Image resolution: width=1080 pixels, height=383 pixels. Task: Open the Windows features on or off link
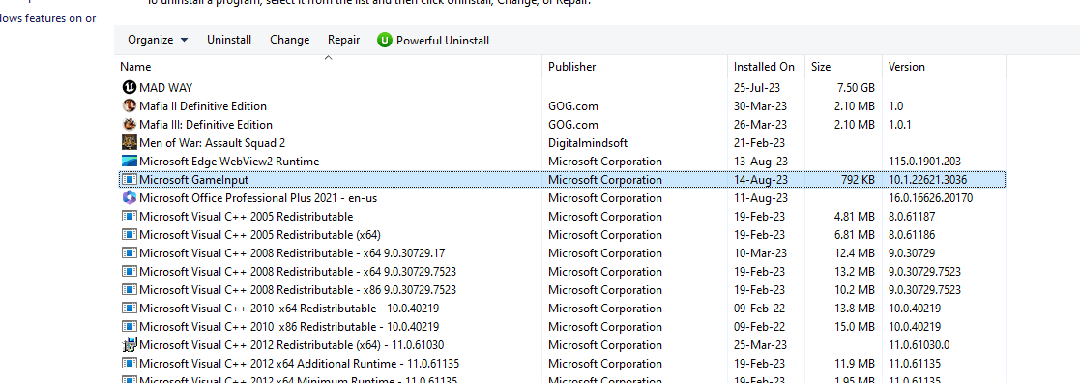coord(48,18)
